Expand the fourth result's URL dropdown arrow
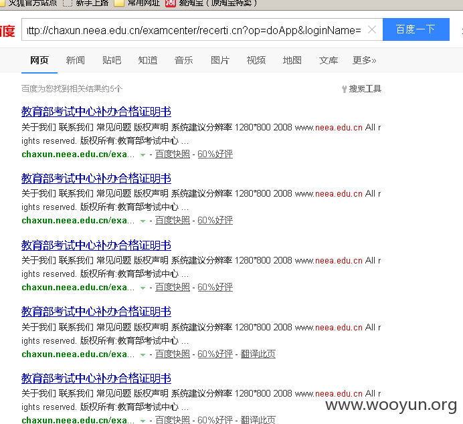463x424 pixels. point(143,354)
